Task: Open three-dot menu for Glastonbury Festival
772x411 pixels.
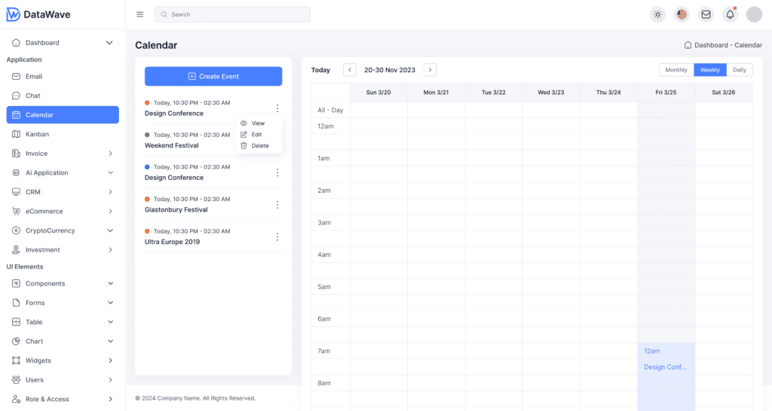Action: tap(277, 205)
